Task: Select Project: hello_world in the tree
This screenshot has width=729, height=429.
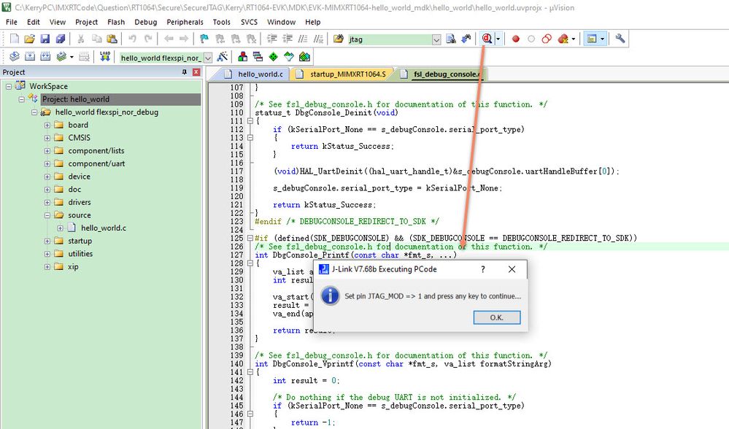Action: coord(121,99)
